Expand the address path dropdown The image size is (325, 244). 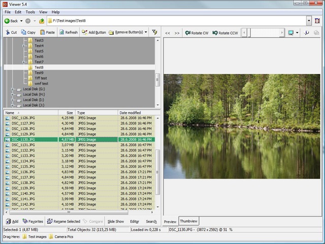tap(309, 21)
